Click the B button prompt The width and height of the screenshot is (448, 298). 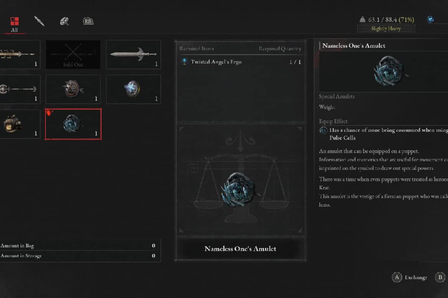pyautogui.click(x=440, y=277)
